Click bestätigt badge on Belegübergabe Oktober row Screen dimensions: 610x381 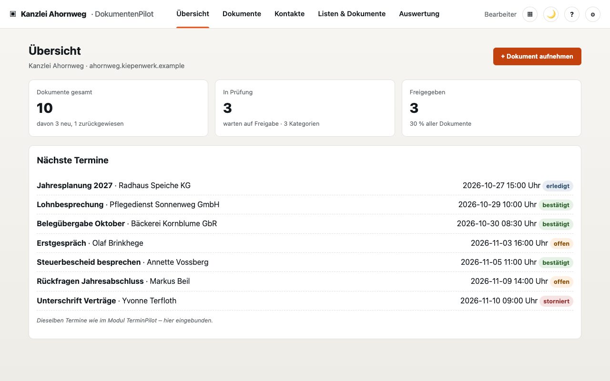pos(556,224)
